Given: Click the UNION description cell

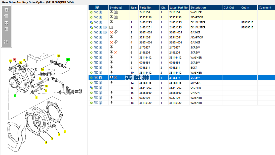Looking at the screenshot, I should click(x=195, y=93).
